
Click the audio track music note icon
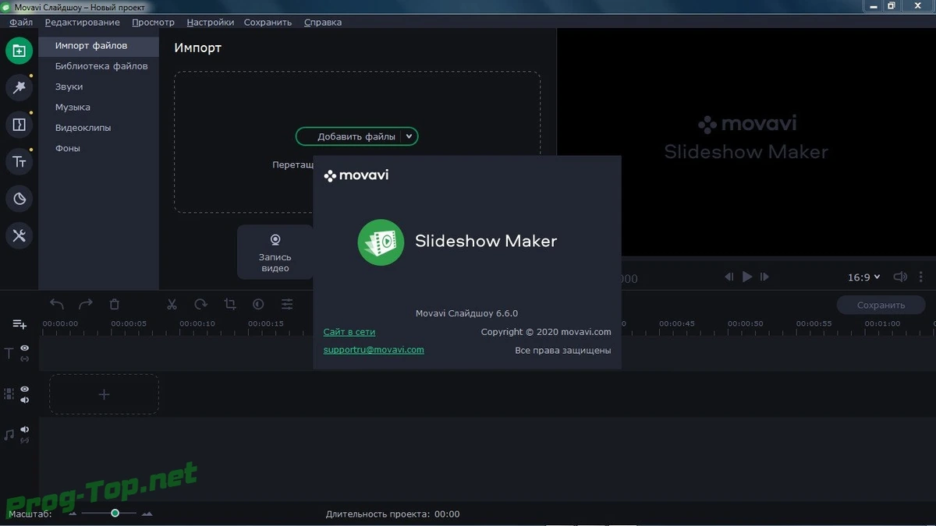click(9, 435)
